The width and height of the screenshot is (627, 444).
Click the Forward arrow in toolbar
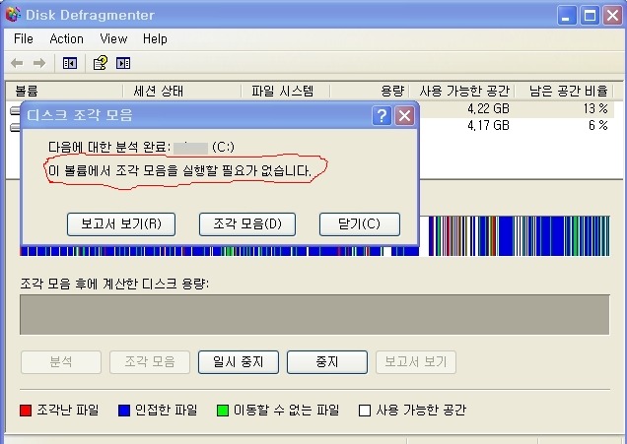point(39,63)
